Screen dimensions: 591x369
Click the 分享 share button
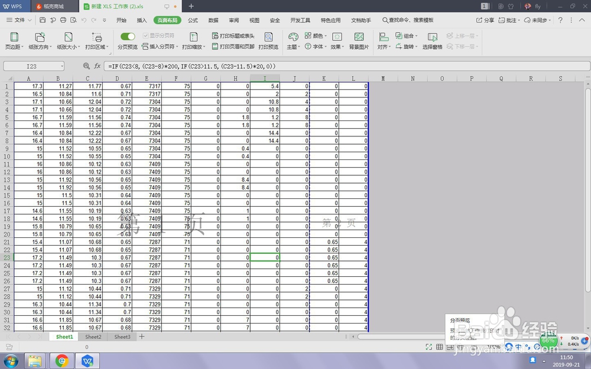pyautogui.click(x=485, y=20)
